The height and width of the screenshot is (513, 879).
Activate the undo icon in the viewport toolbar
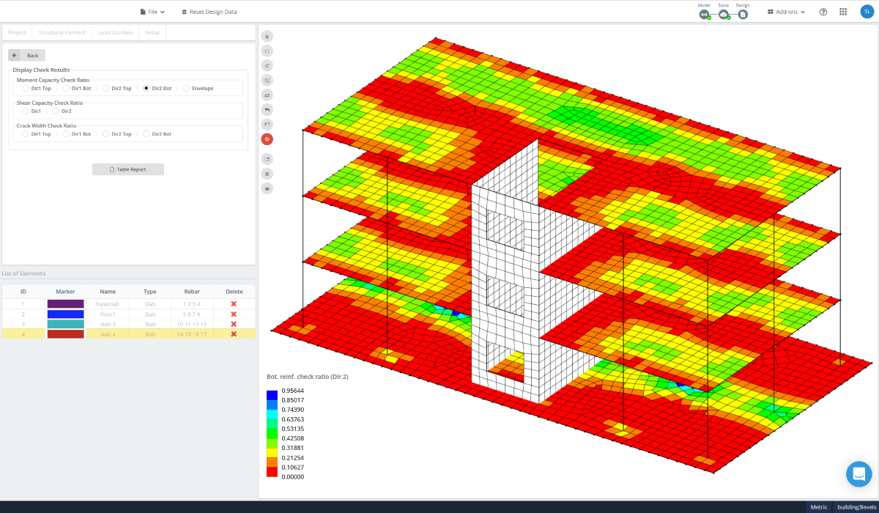pyautogui.click(x=267, y=109)
